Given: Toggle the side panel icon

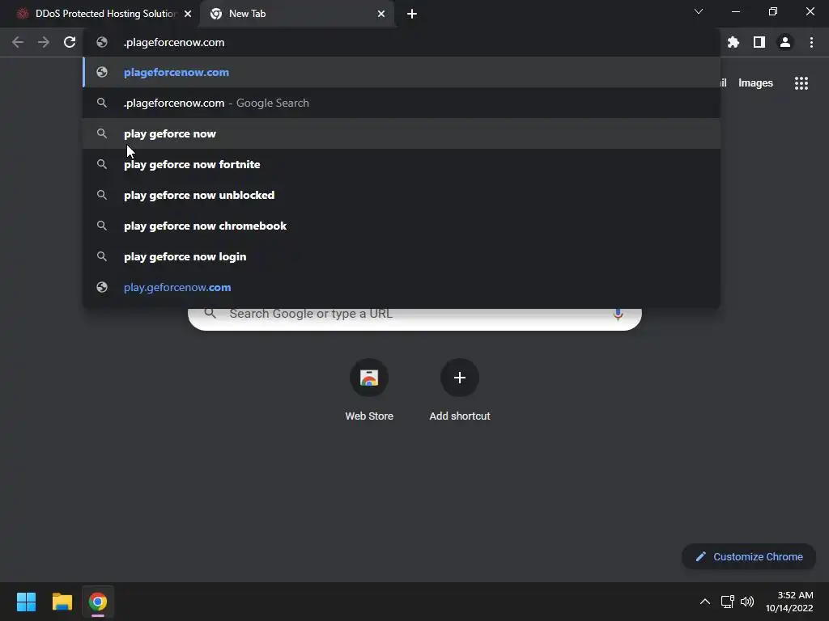Looking at the screenshot, I should click(759, 42).
